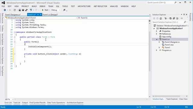Open the Error List tab

8,103
